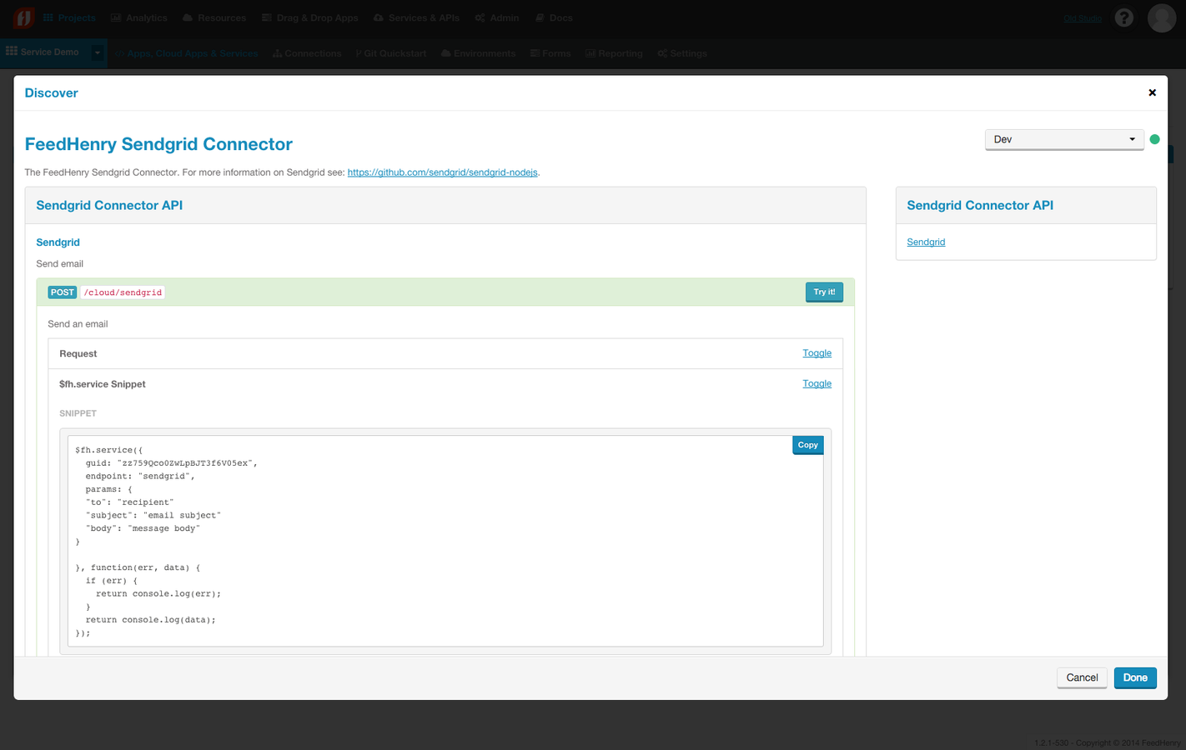Close the Discover dialog with X

click(1152, 92)
